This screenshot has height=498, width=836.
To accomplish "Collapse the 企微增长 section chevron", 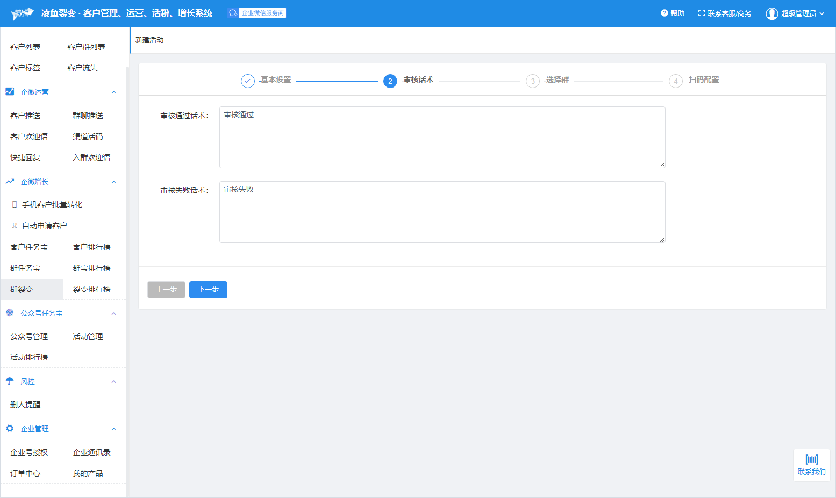I will [x=113, y=182].
